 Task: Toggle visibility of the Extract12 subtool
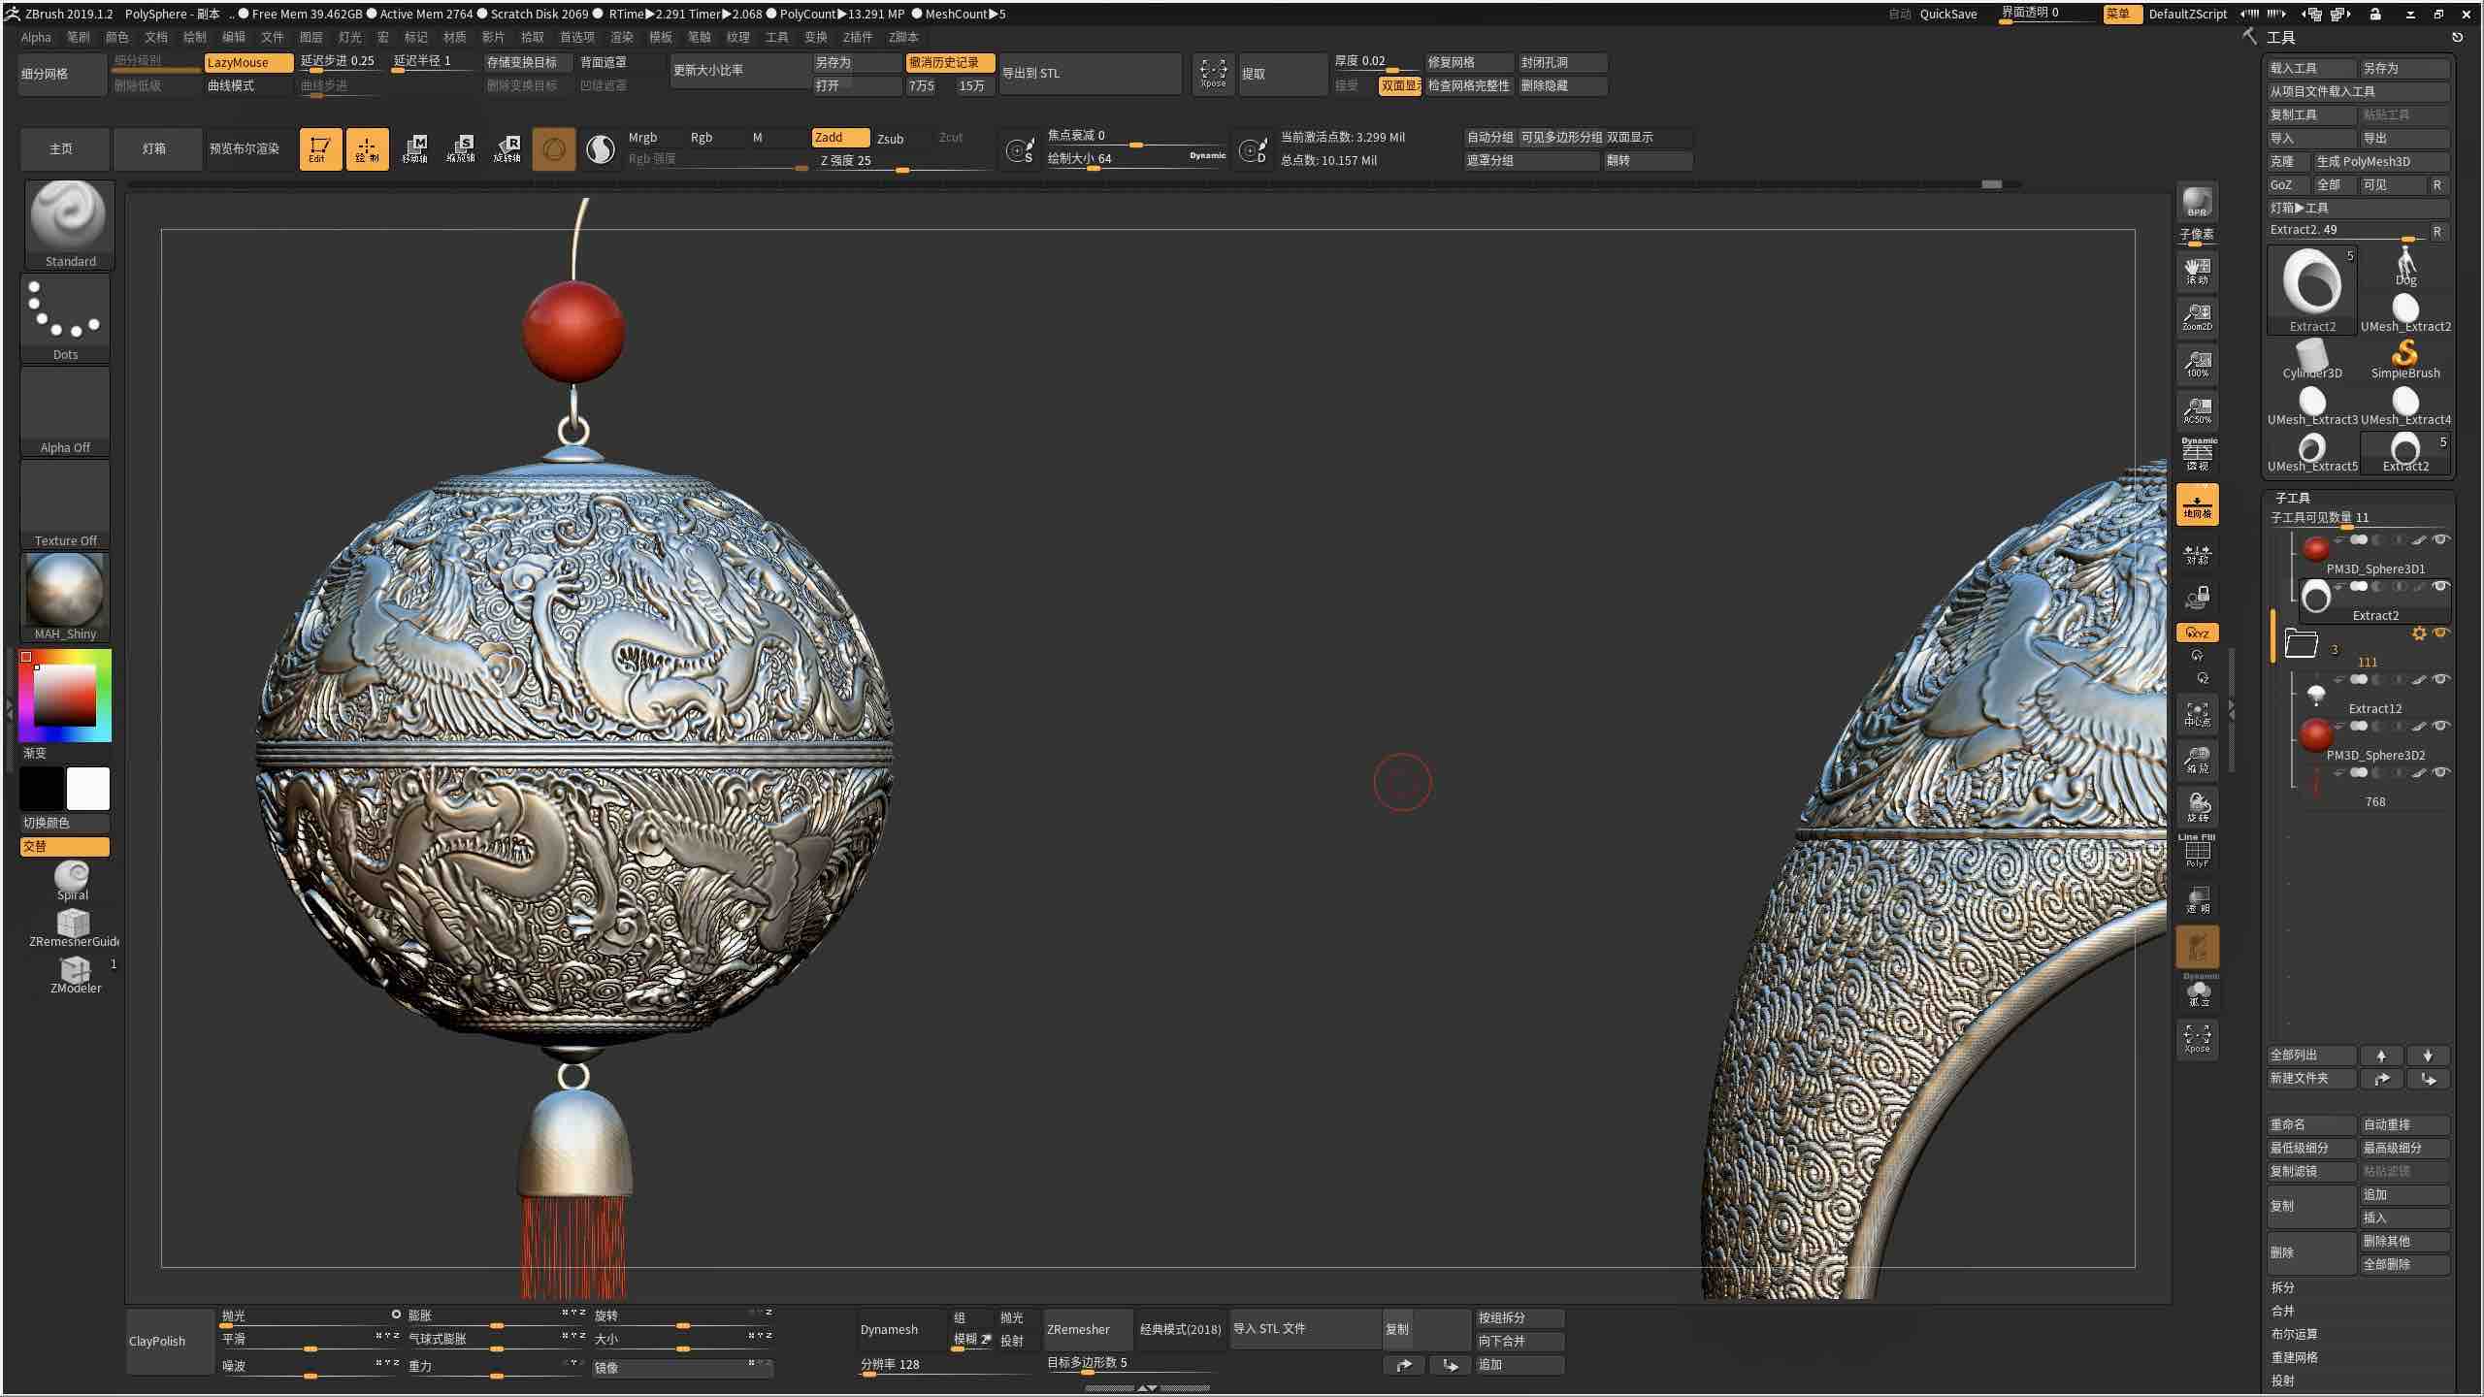2441,677
